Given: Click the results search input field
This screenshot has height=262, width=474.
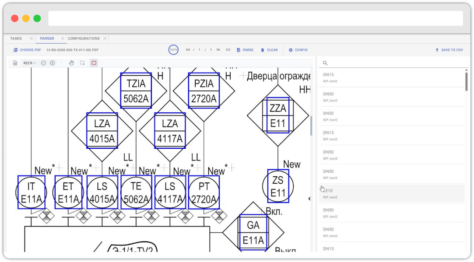Looking at the screenshot, I should click(394, 63).
